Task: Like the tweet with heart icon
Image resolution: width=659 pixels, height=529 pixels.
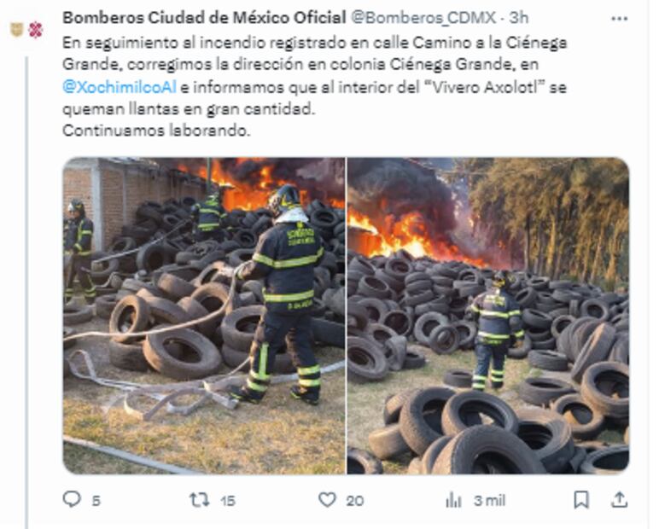Action: [327, 500]
